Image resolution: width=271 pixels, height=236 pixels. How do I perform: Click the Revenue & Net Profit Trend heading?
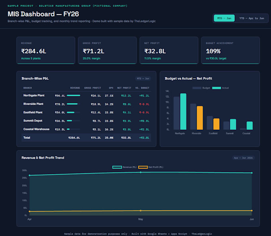[x=43, y=158]
